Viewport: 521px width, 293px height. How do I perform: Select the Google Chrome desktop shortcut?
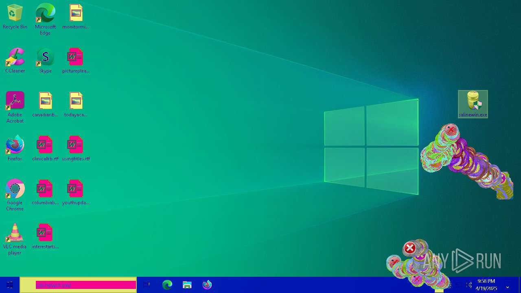pyautogui.click(x=15, y=195)
